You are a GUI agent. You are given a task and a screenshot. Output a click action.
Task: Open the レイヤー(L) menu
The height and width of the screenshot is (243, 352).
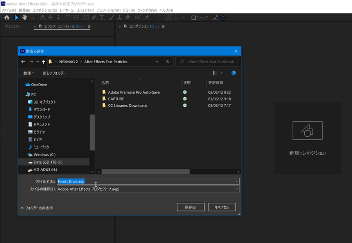tap(67, 10)
